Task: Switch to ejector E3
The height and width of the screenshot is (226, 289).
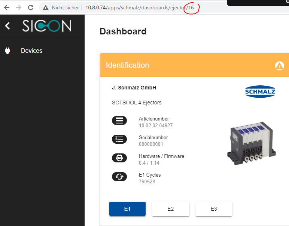Action: [214, 209]
